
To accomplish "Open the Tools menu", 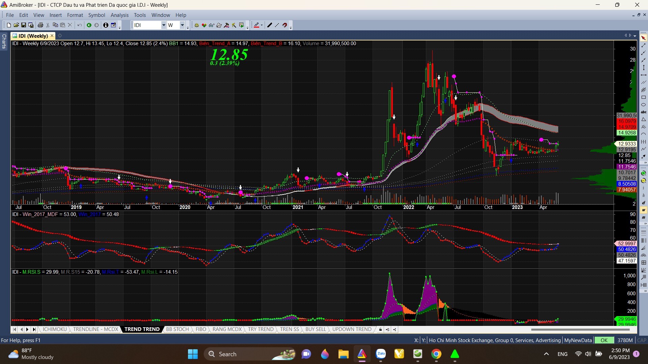I will pyautogui.click(x=140, y=15).
